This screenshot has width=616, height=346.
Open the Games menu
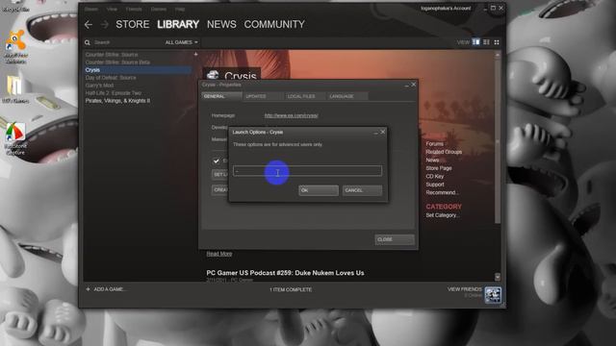[158, 9]
